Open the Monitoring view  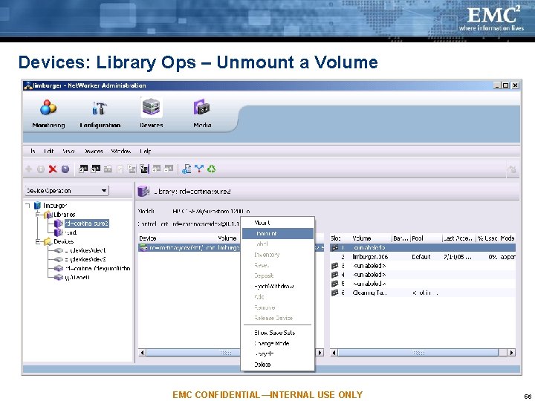point(48,114)
